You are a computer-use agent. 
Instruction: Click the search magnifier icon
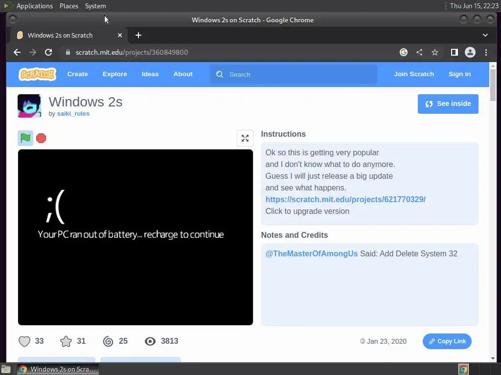click(220, 74)
